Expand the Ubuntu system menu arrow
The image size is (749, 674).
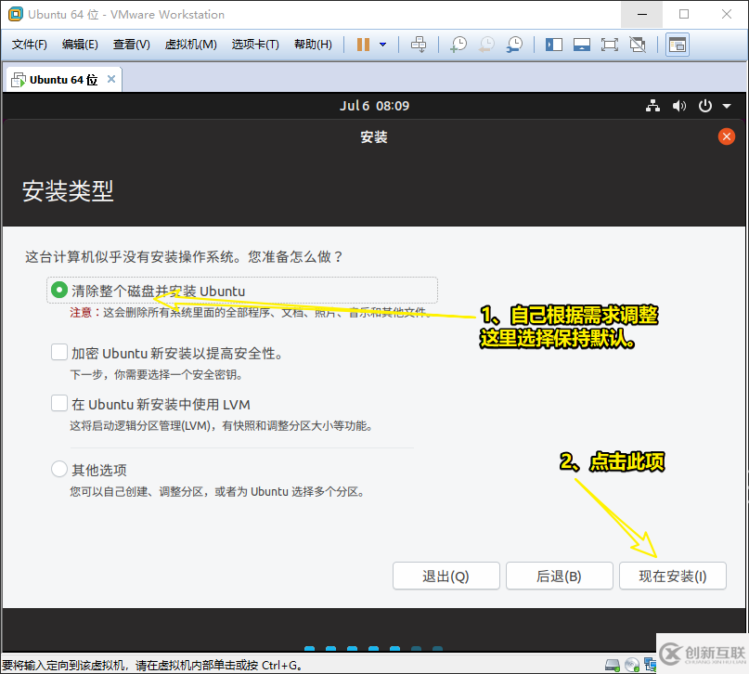(727, 106)
